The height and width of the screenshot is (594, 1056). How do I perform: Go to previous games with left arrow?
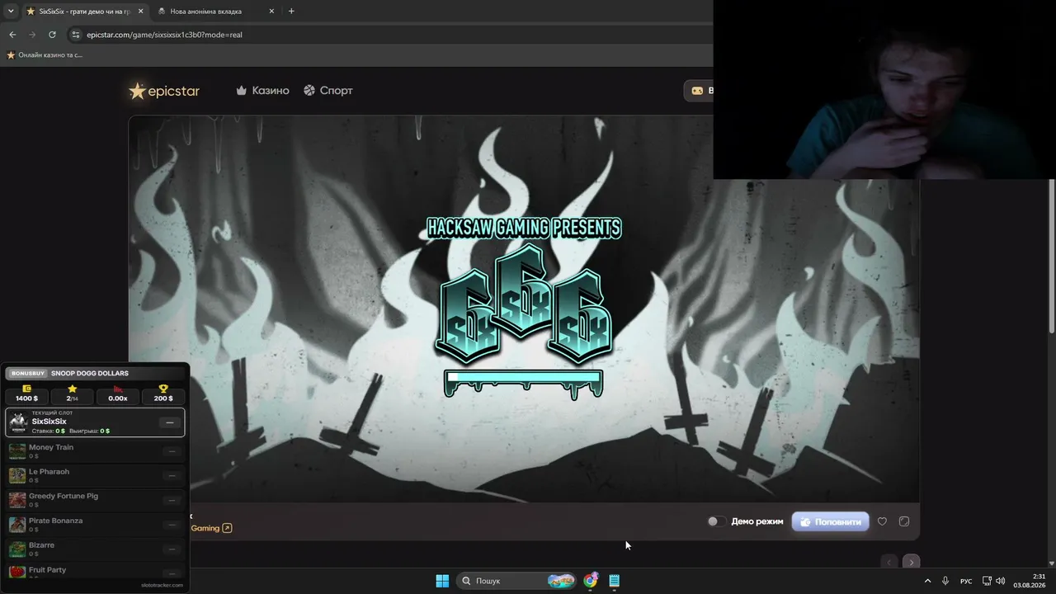click(889, 562)
